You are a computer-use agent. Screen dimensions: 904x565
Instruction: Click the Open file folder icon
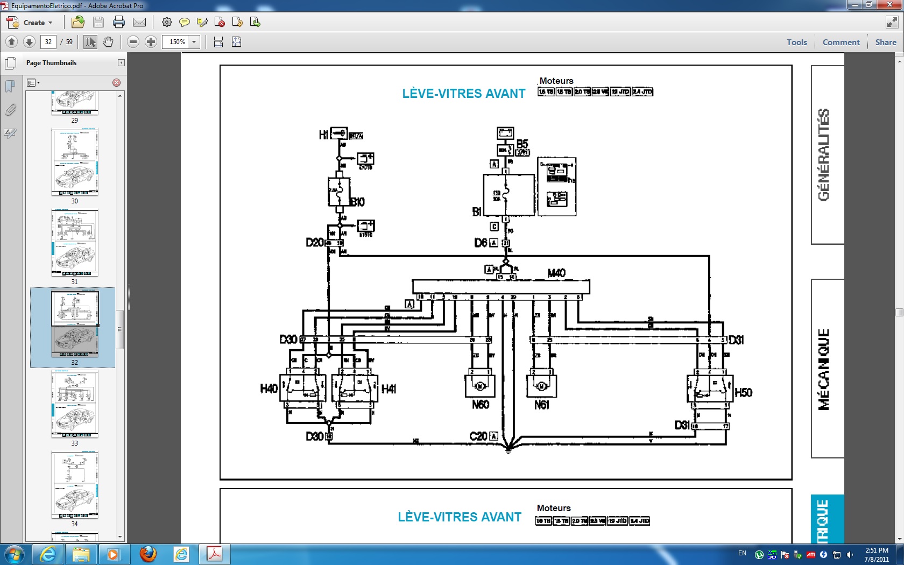tap(78, 22)
